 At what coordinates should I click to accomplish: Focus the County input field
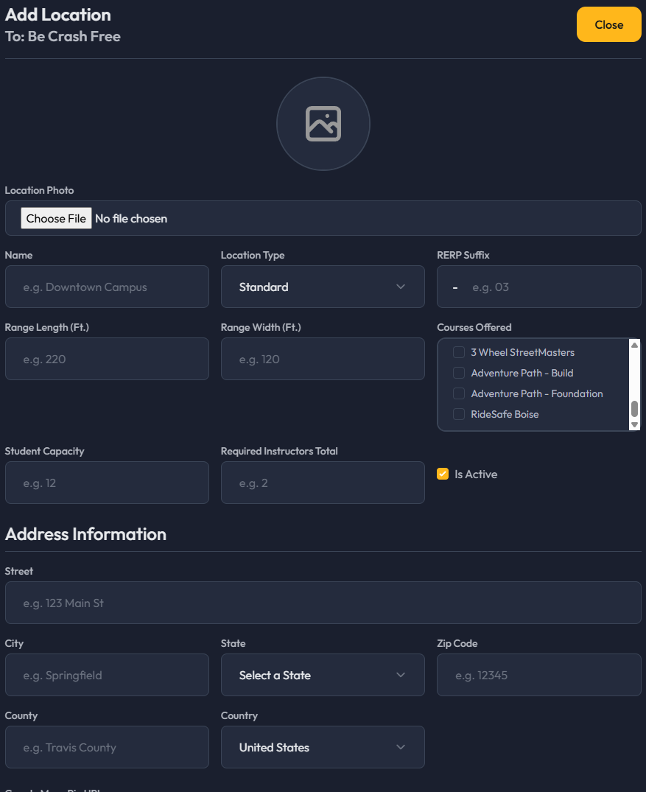pyautogui.click(x=107, y=748)
